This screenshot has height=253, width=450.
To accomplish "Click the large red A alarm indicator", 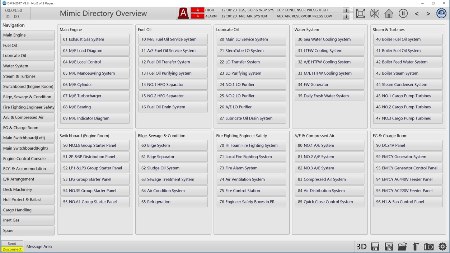I will pyautogui.click(x=183, y=14).
